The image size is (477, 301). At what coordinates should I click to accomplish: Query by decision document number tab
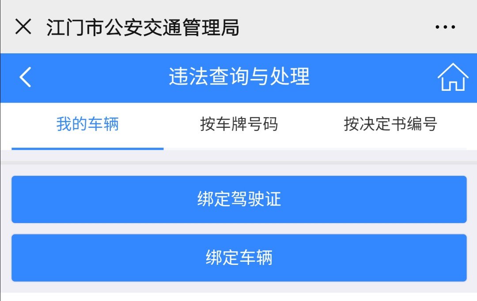coord(390,125)
